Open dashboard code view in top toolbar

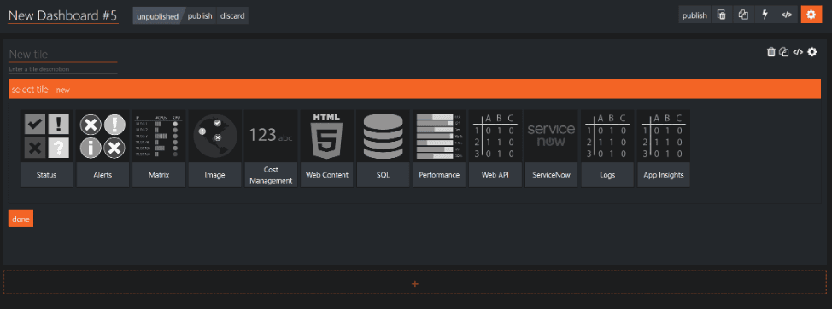(787, 15)
